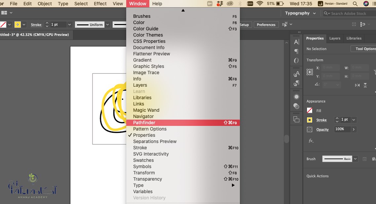Open Character Styles panel icon
This screenshot has width=376, height=204.
[296, 74]
